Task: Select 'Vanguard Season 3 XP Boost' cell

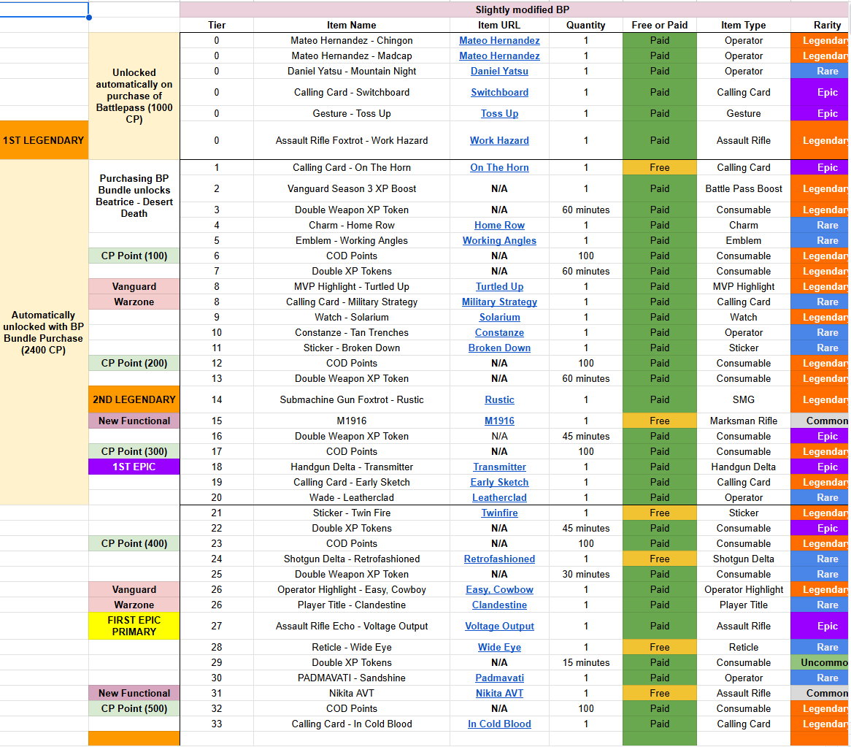Action: point(352,189)
